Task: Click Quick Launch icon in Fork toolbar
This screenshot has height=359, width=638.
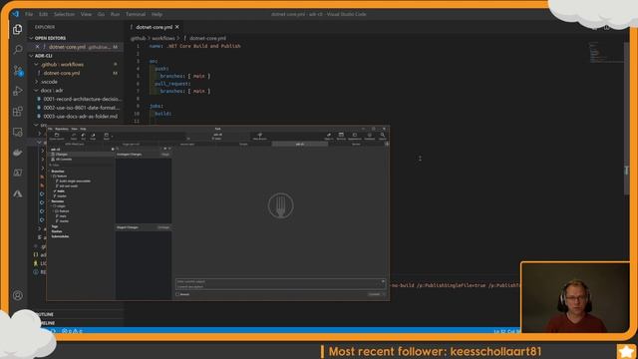Action: click(x=57, y=136)
